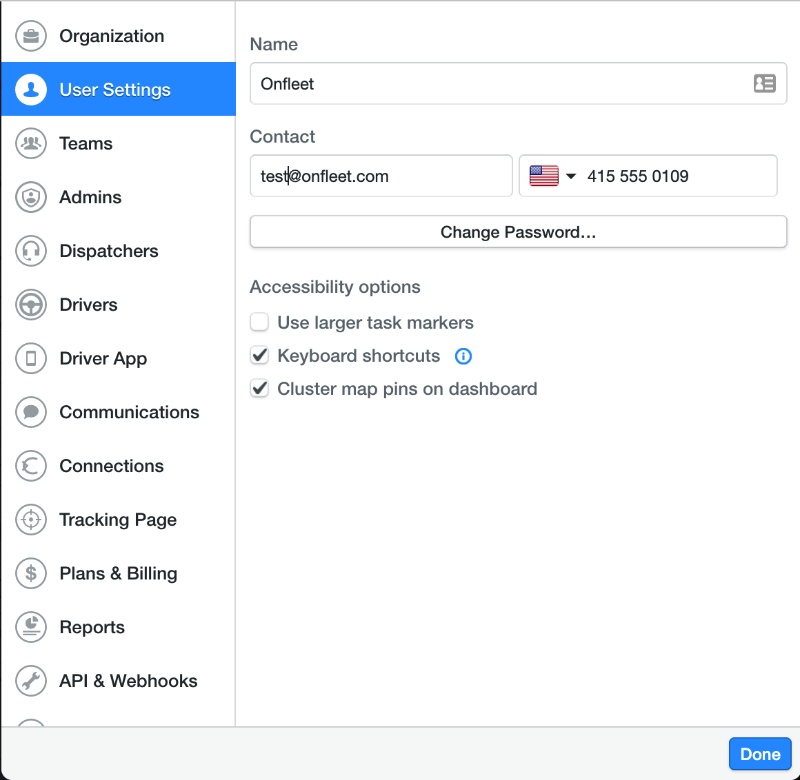The height and width of the screenshot is (780, 800).
Task: Click the Change Password button
Action: 519,232
